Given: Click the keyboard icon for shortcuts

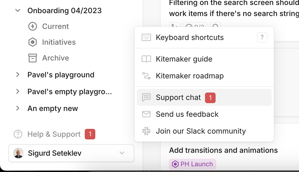Looking at the screenshot, I should point(146,37).
